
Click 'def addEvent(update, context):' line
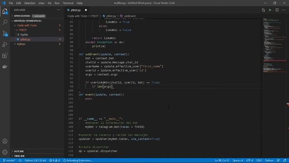click(x=104, y=54)
